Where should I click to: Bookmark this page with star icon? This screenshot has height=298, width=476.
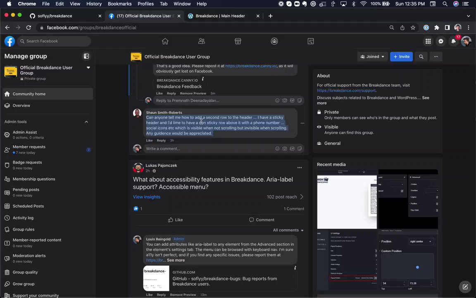[413, 27]
